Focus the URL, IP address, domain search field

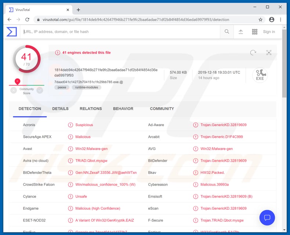tap(120, 32)
